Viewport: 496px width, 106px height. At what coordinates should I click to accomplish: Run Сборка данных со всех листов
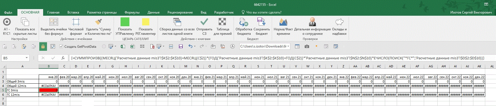click(x=177, y=26)
